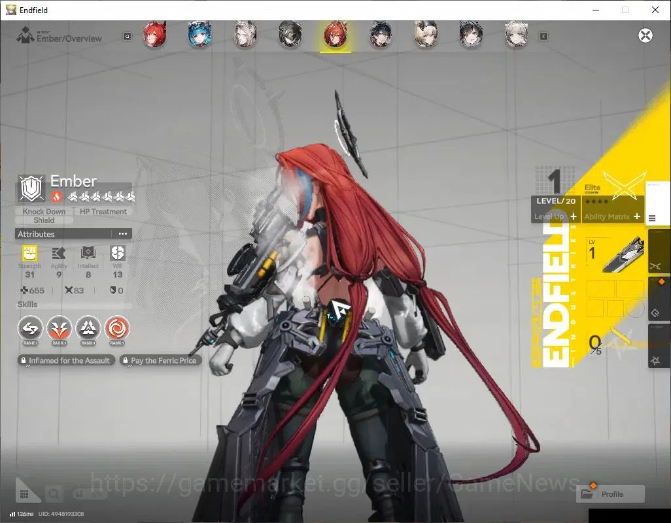This screenshot has width=671, height=523.
Task: Click the Agility attribute icon
Action: pyautogui.click(x=59, y=253)
